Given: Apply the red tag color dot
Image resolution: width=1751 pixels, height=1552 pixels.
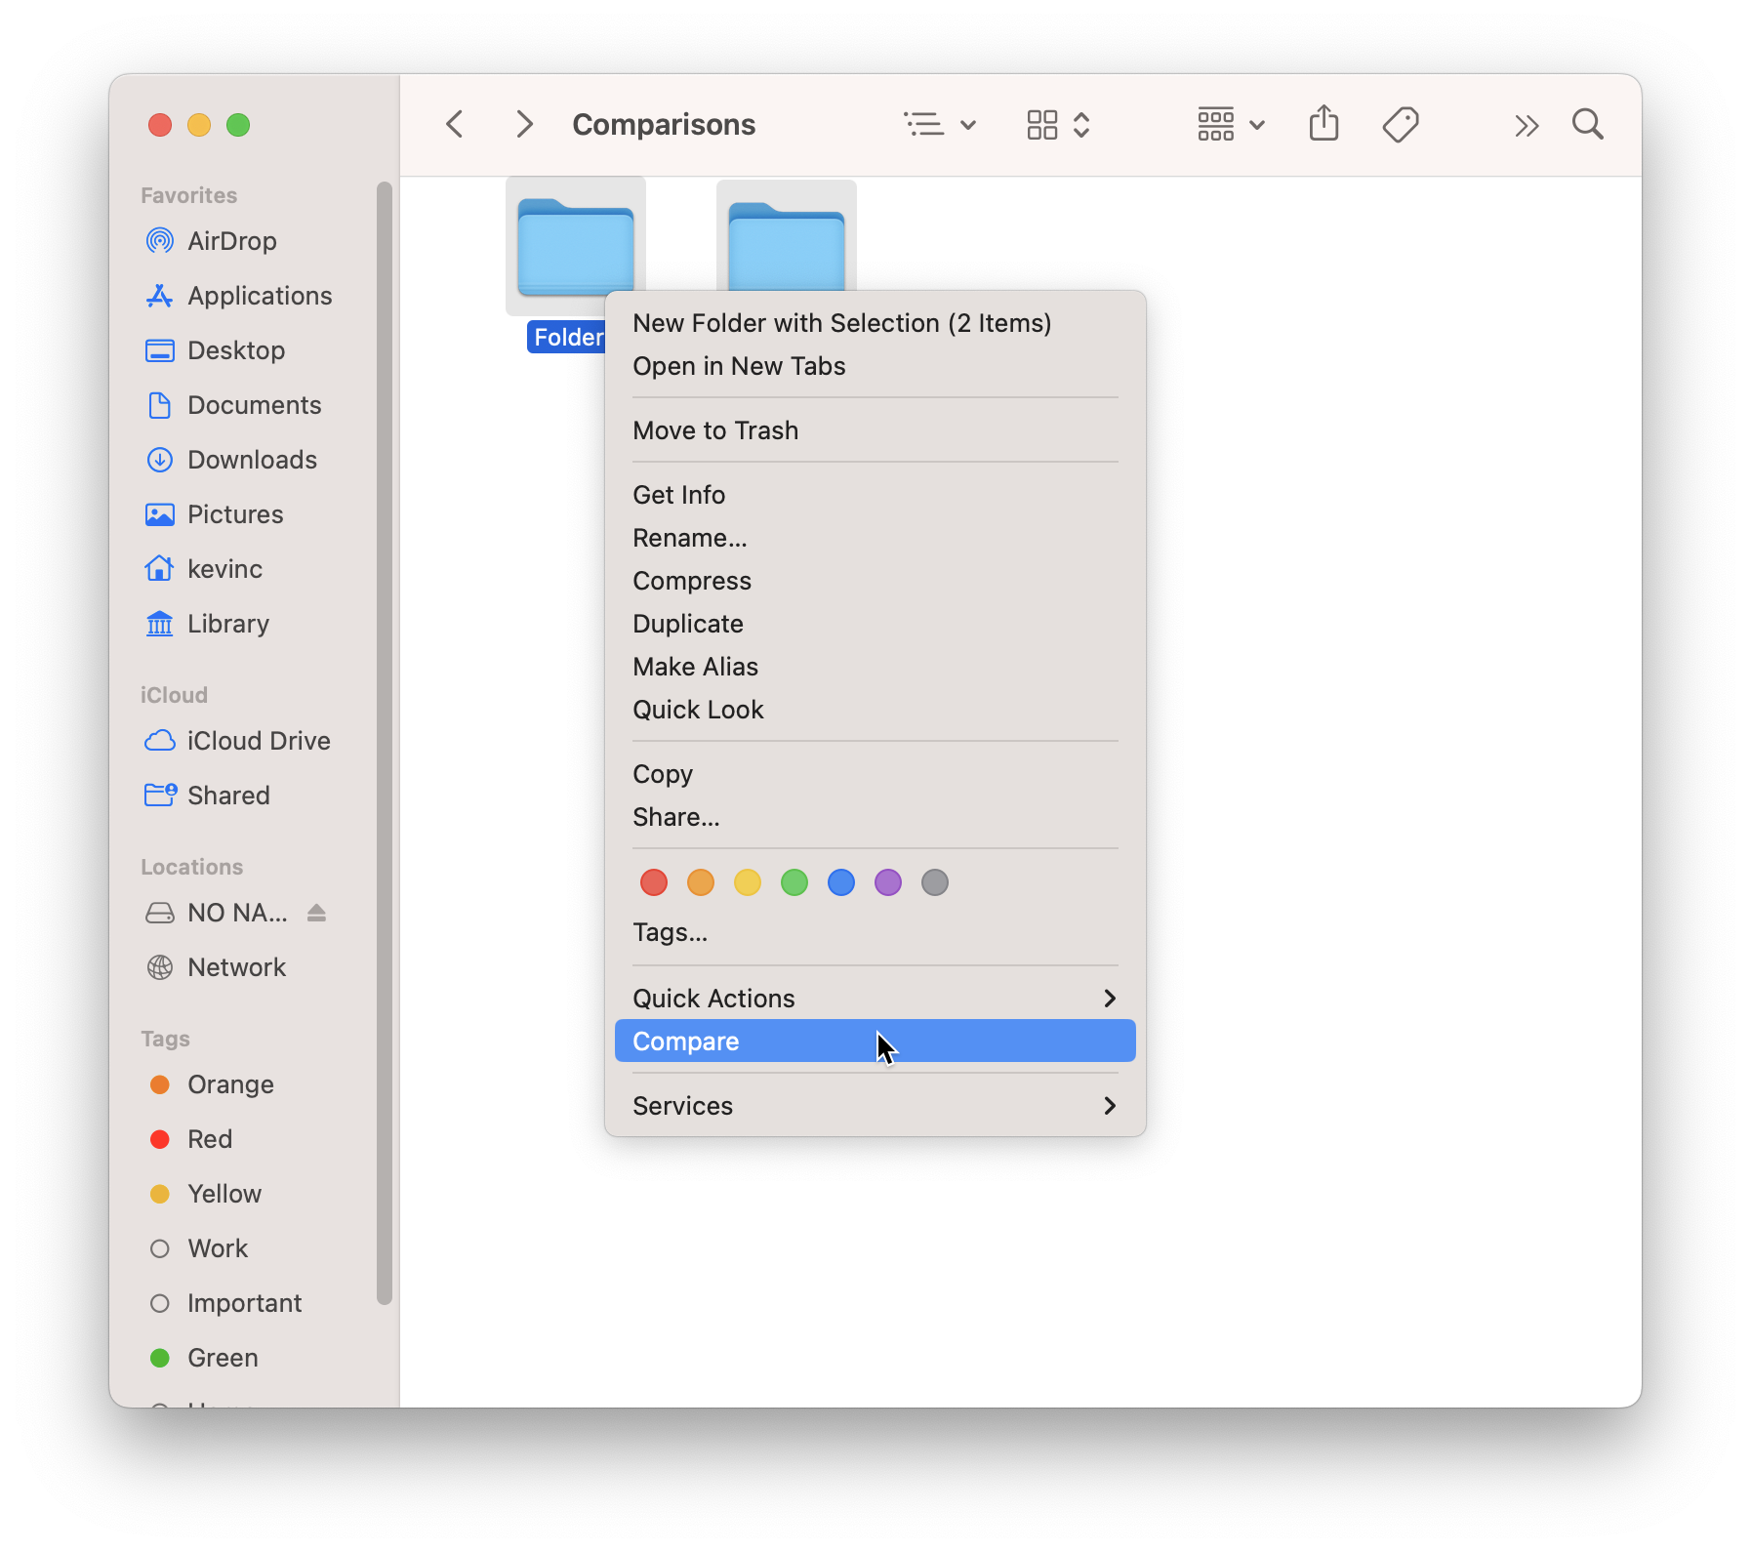Looking at the screenshot, I should coord(654,882).
